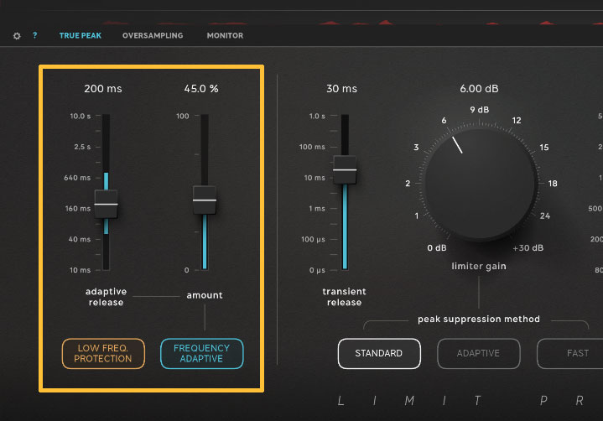This screenshot has height=421, width=603.
Task: Click the 100 mark on amount scale
Action: [183, 116]
